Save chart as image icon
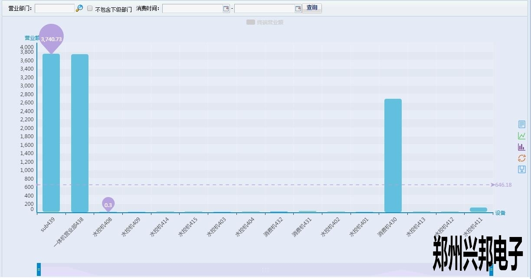The image size is (531, 279). [x=522, y=169]
